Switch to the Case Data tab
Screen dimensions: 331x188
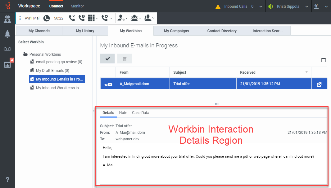click(140, 113)
